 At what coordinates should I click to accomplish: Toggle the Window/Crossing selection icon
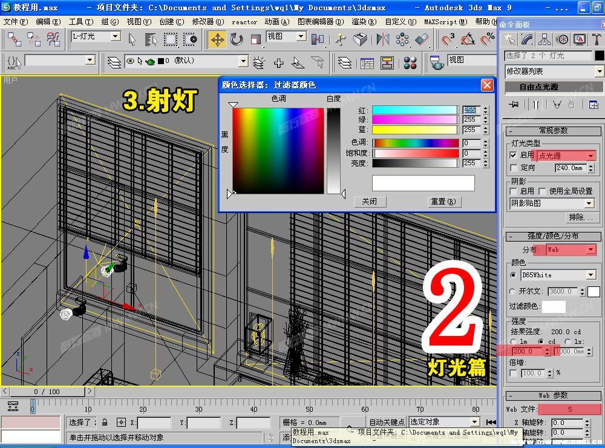190,39
